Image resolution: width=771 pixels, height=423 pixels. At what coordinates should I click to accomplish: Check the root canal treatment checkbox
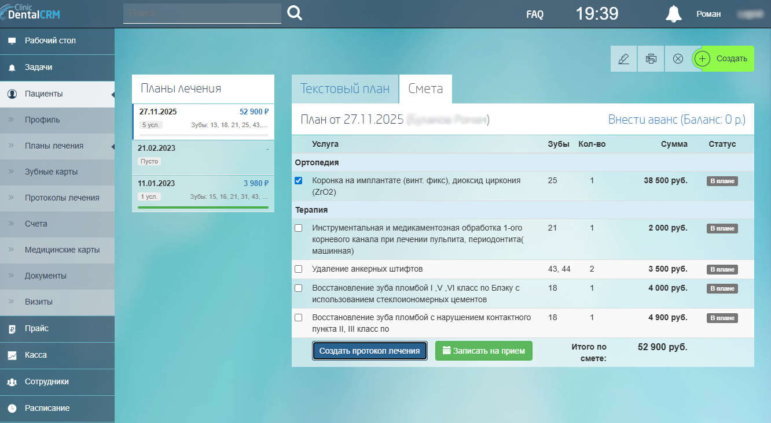(299, 228)
